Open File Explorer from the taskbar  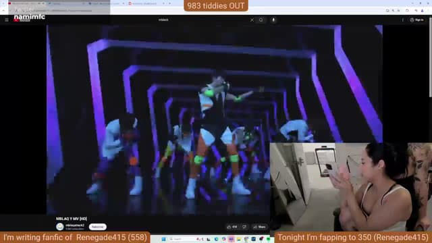238,239
